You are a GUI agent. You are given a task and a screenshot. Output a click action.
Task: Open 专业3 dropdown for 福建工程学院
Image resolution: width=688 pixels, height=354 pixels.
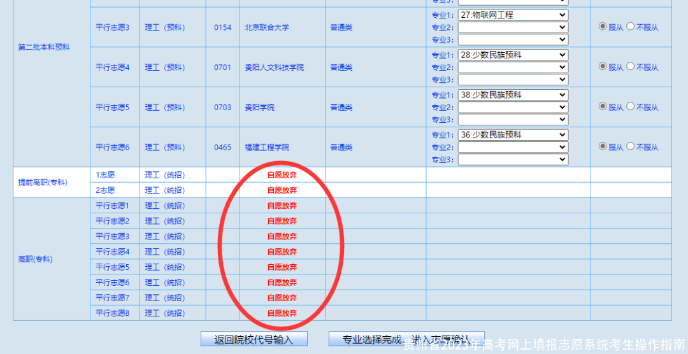coord(513,159)
